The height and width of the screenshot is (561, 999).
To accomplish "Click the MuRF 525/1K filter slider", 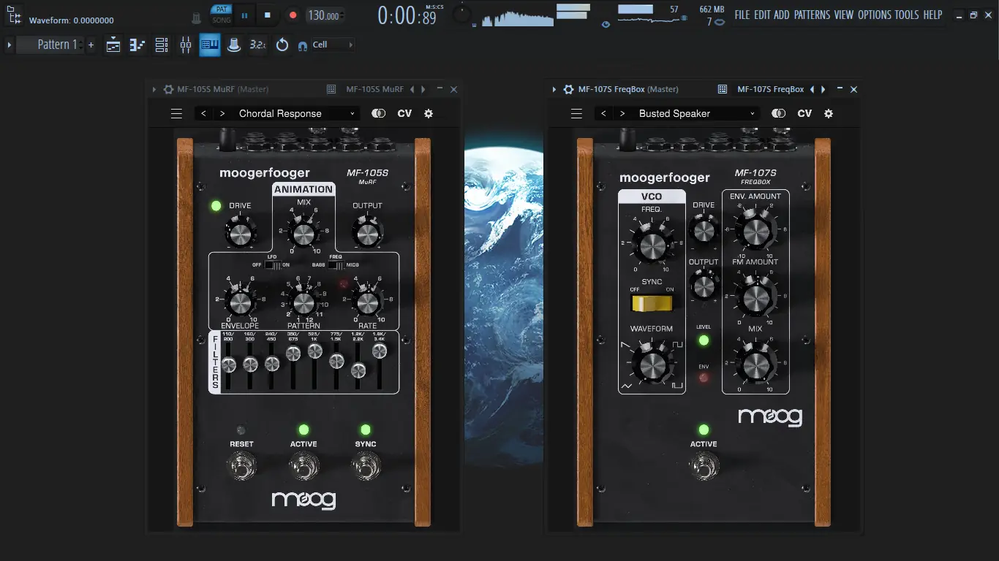I will pos(315,351).
